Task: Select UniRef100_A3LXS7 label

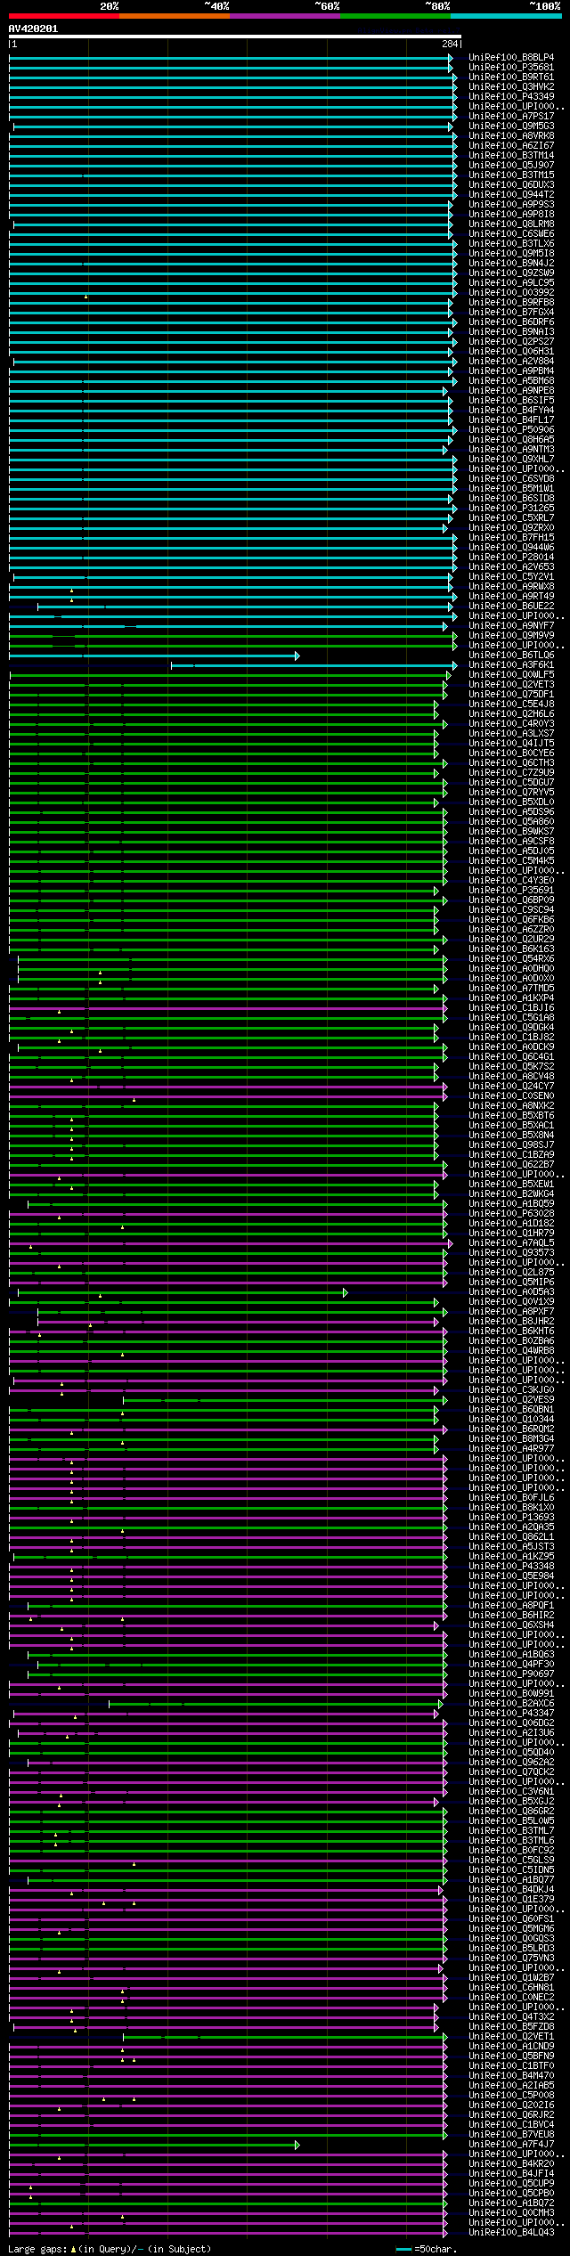Action: click(x=511, y=733)
